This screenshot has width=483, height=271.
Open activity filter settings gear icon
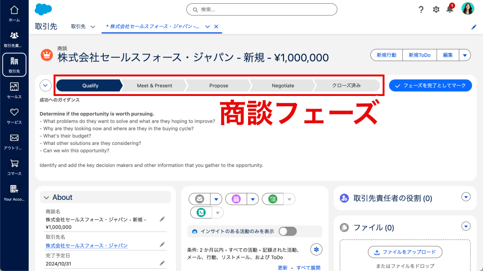[x=316, y=249]
